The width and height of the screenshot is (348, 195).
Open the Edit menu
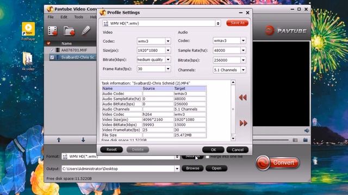coord(64,17)
